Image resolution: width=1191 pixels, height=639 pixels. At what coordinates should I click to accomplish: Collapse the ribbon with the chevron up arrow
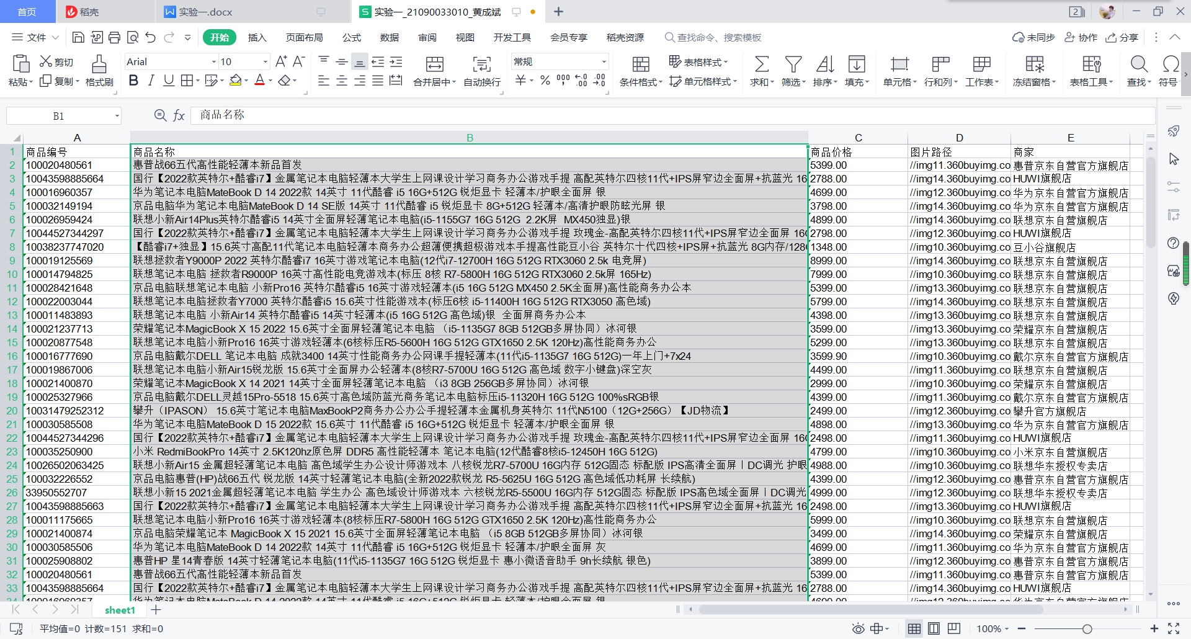(1175, 37)
